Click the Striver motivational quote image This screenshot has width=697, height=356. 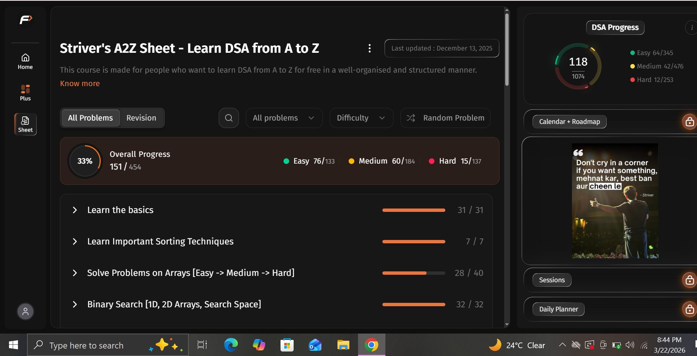tap(615, 201)
